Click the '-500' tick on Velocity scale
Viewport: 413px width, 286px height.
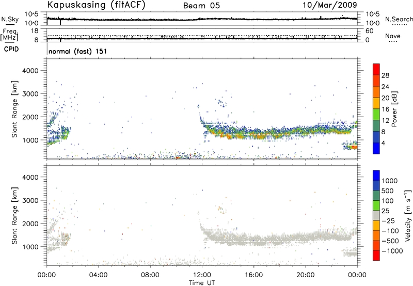(390, 241)
